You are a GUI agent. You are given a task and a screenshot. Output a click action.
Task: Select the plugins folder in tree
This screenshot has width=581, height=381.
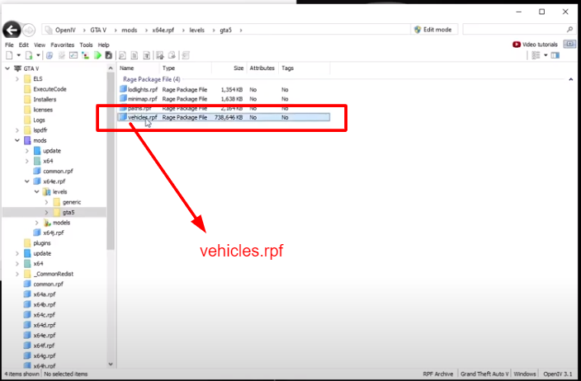[42, 243]
